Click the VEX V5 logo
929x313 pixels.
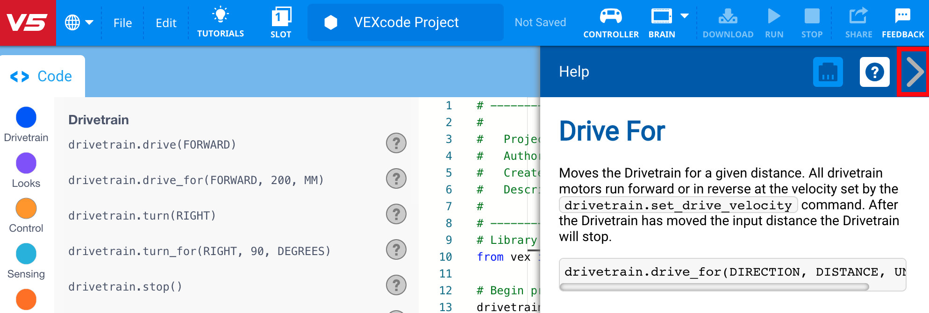28,22
